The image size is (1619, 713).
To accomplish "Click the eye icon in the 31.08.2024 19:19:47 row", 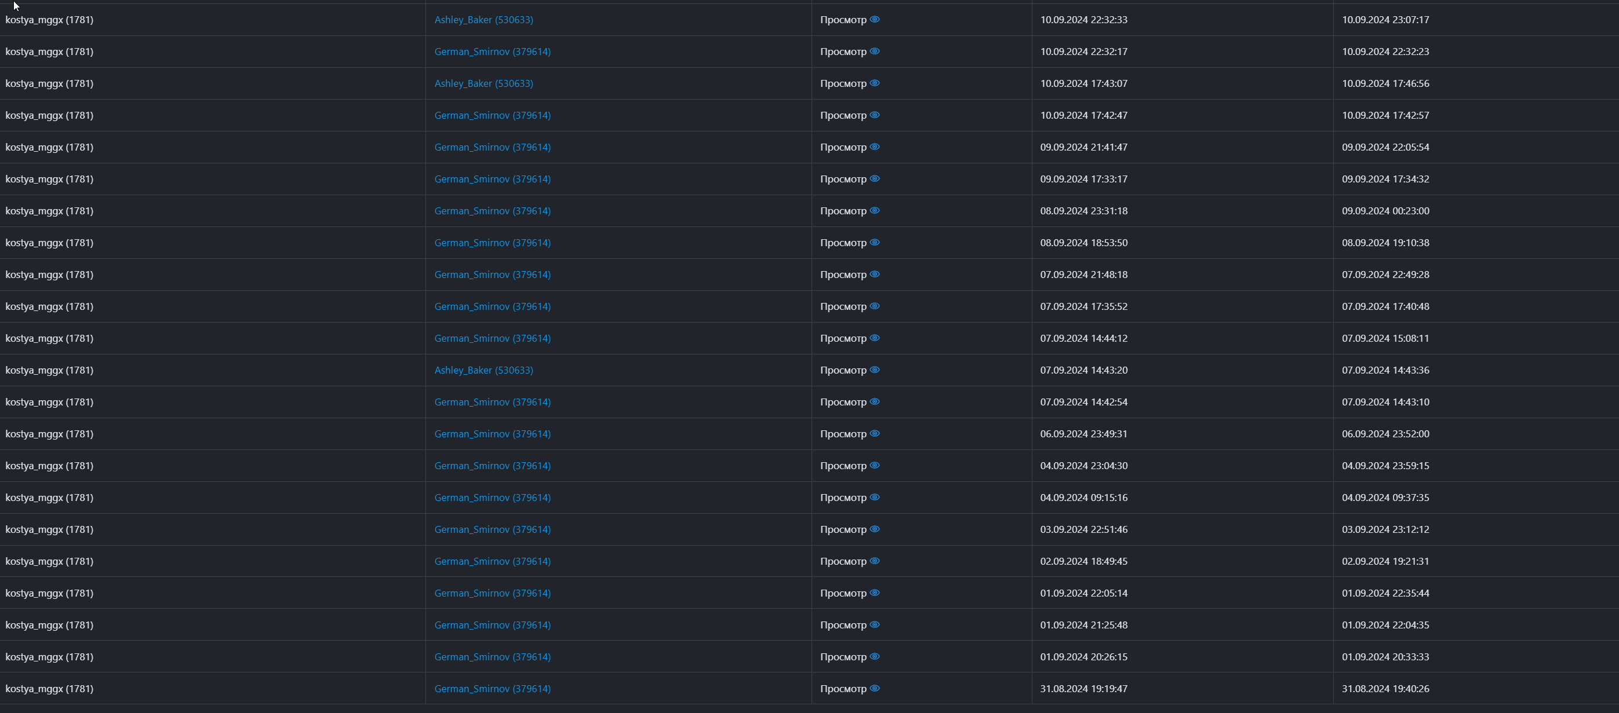I will pos(874,689).
